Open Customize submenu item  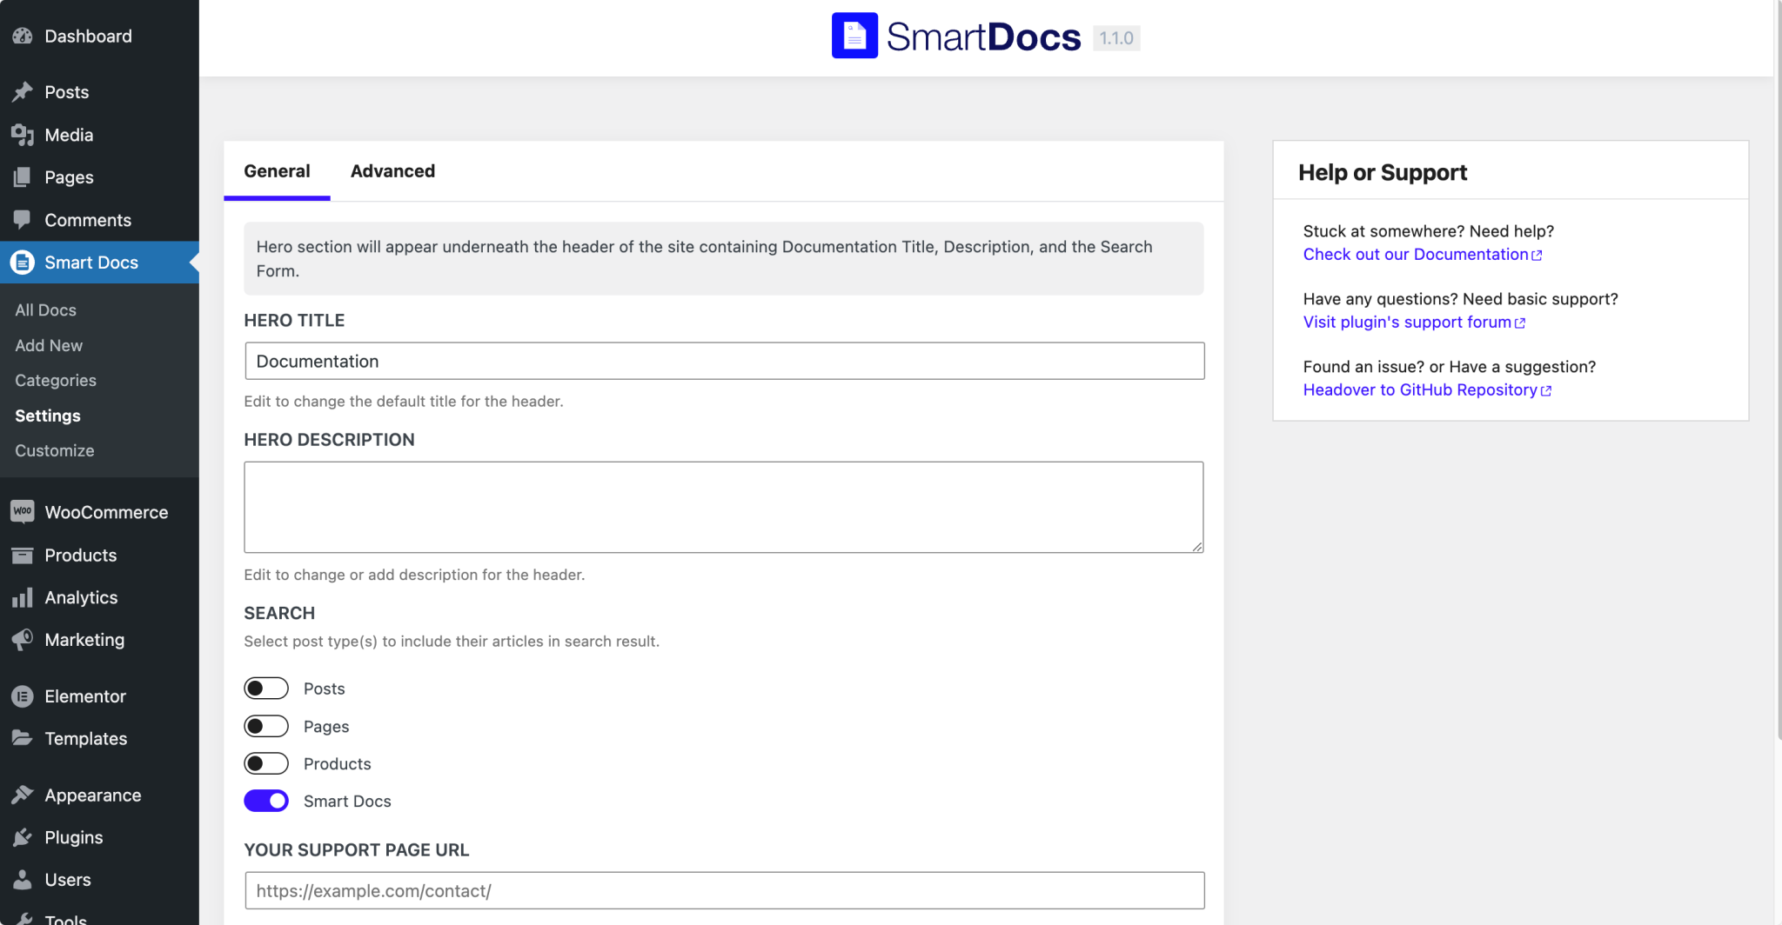pos(55,450)
